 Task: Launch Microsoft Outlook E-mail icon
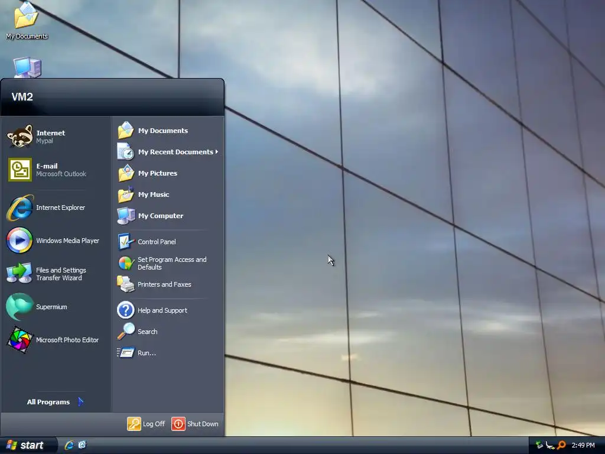click(19, 170)
